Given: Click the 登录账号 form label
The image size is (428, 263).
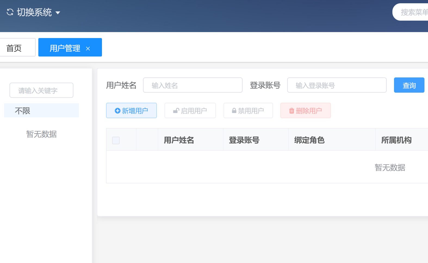Looking at the screenshot, I should click(265, 85).
